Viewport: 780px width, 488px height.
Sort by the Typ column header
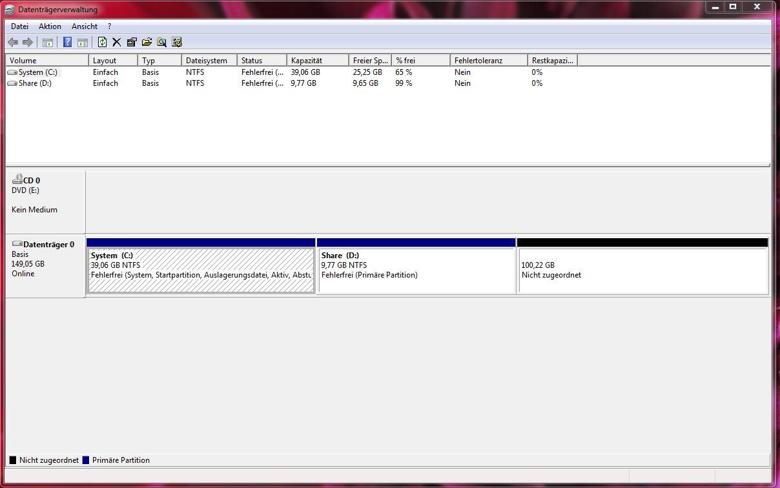159,60
